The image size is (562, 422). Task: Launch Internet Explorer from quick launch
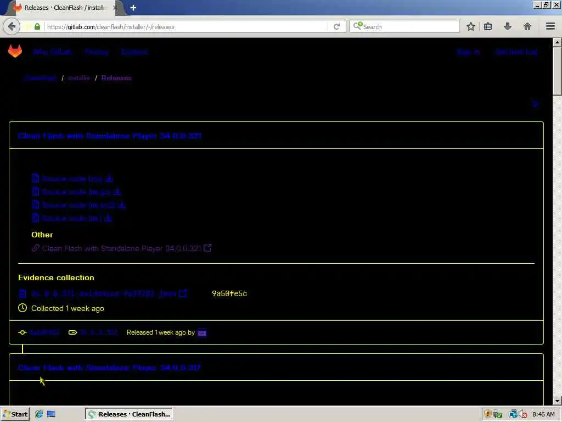coord(39,414)
